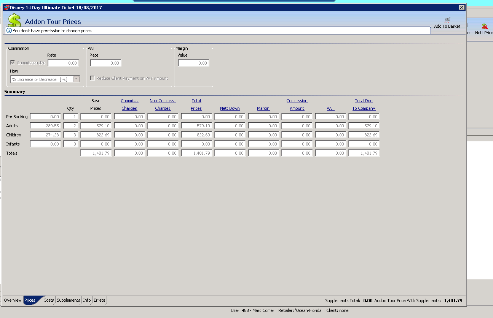This screenshot has width=493, height=318.
Task: Click the Totals Total Prices field
Action: tap(196, 153)
